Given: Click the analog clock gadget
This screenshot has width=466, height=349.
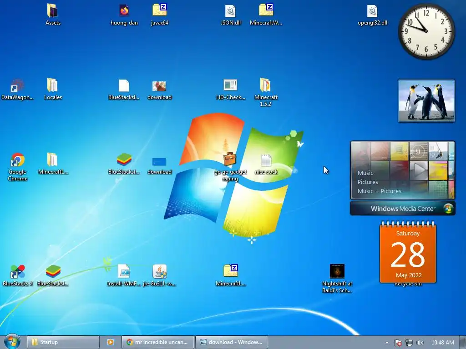Looking at the screenshot, I should pos(426,31).
